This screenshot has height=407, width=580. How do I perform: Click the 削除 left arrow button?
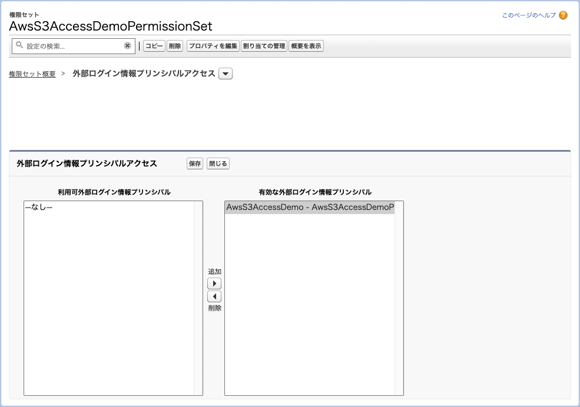(x=214, y=296)
